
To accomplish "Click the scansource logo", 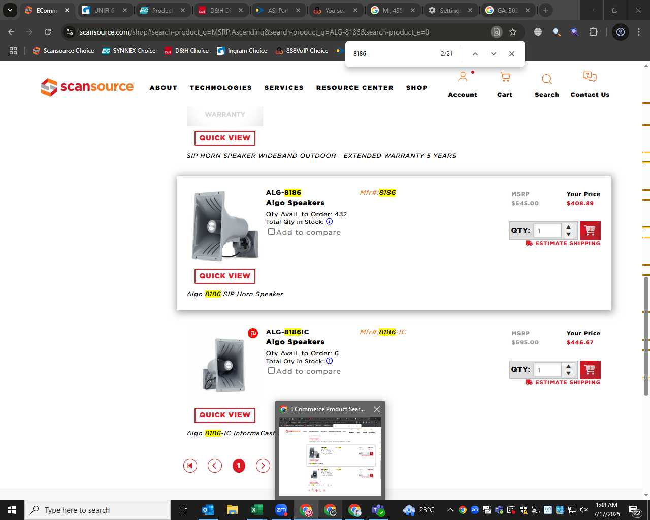I will click(87, 87).
